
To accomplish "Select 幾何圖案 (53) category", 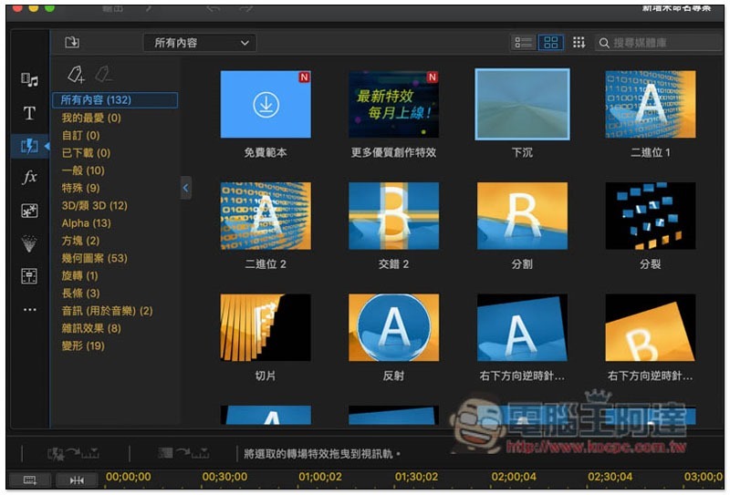I will pyautogui.click(x=95, y=258).
